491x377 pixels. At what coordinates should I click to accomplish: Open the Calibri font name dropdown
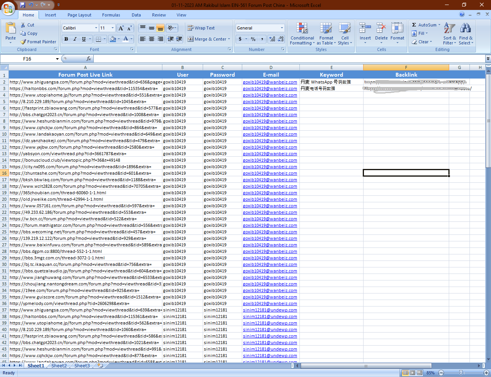(96, 28)
